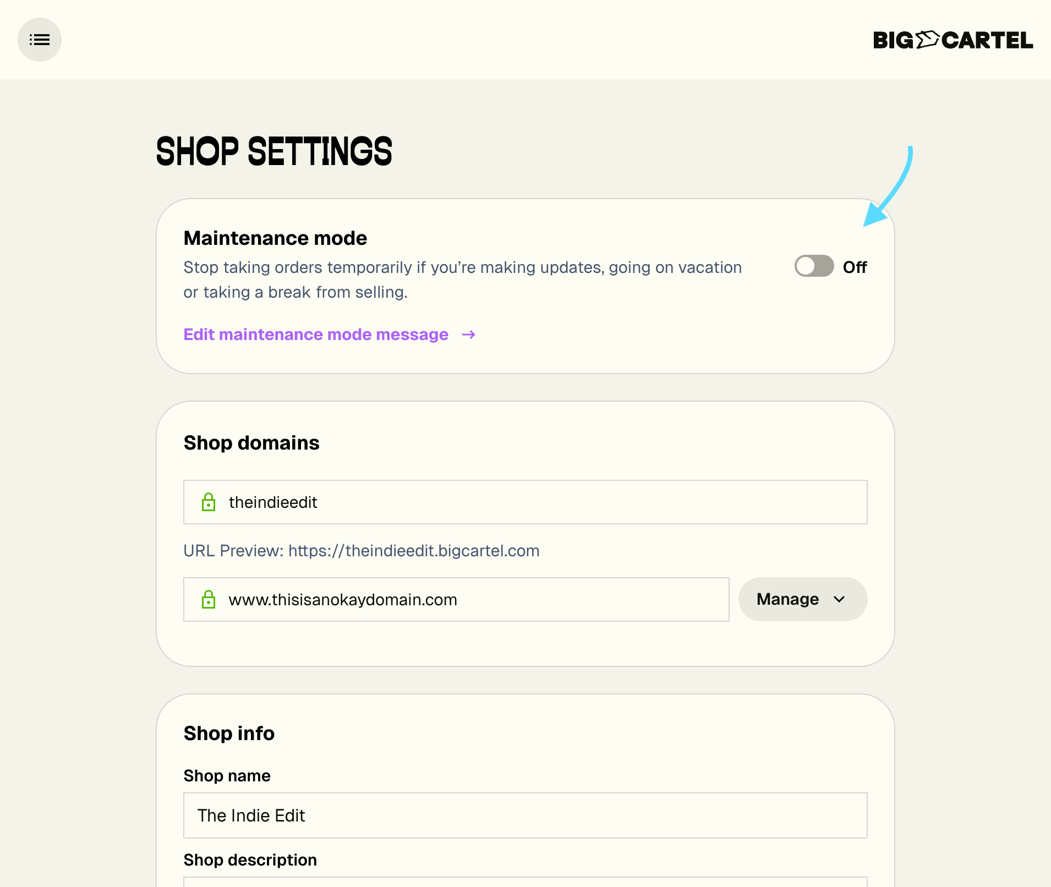The width and height of the screenshot is (1051, 887).
Task: Click the Shop Settings page heading
Action: tap(274, 151)
